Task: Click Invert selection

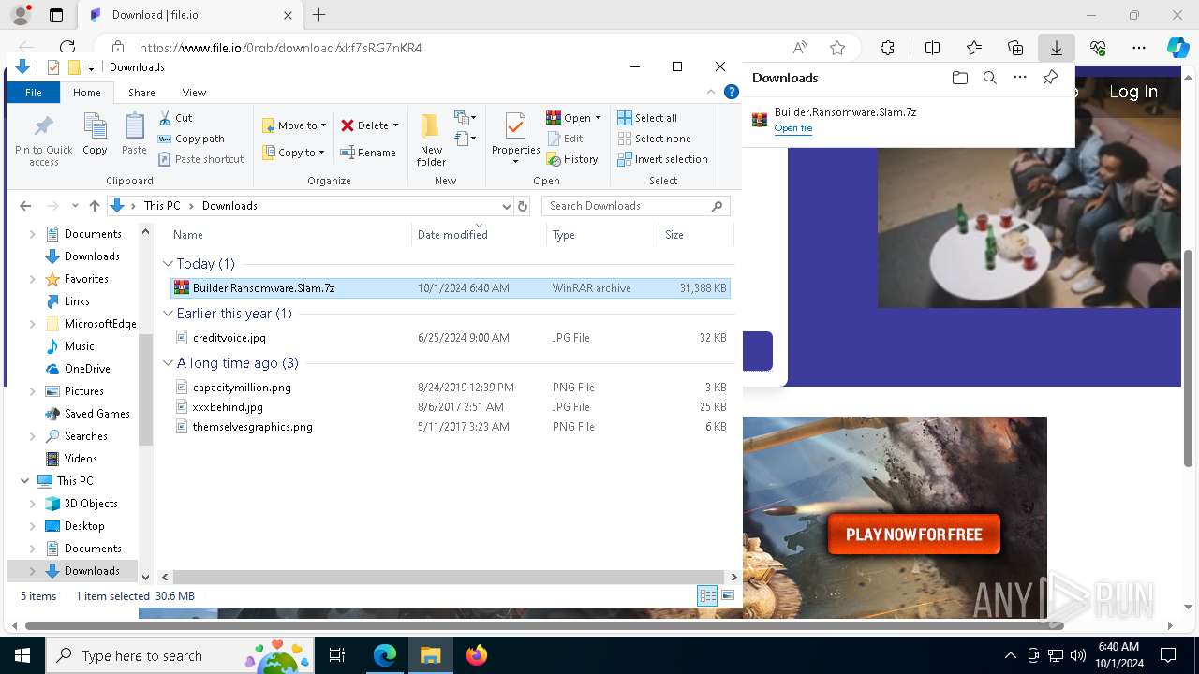Action: tap(662, 159)
